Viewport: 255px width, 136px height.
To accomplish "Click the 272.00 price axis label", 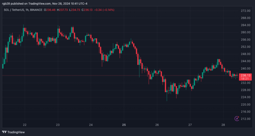I will 245,11.
